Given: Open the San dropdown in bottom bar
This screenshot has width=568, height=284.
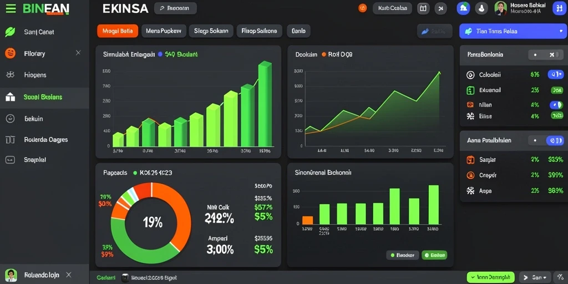Looking at the screenshot, I should tap(535, 277).
